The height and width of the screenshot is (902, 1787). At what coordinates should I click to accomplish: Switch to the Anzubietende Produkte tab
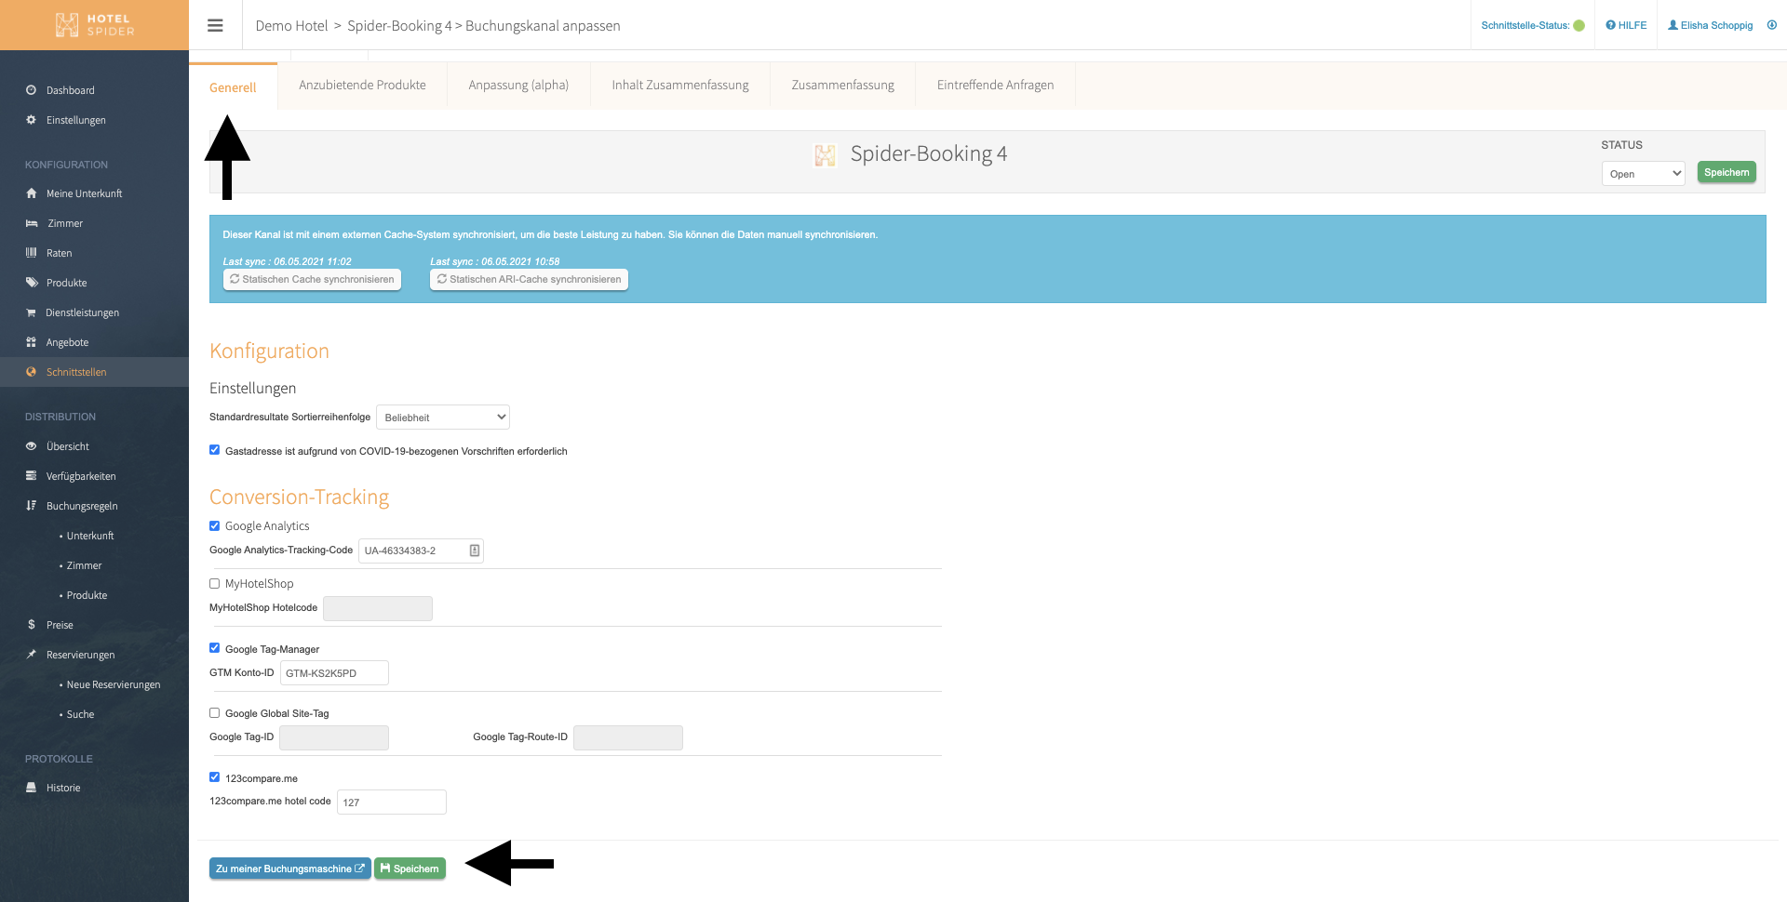point(362,85)
